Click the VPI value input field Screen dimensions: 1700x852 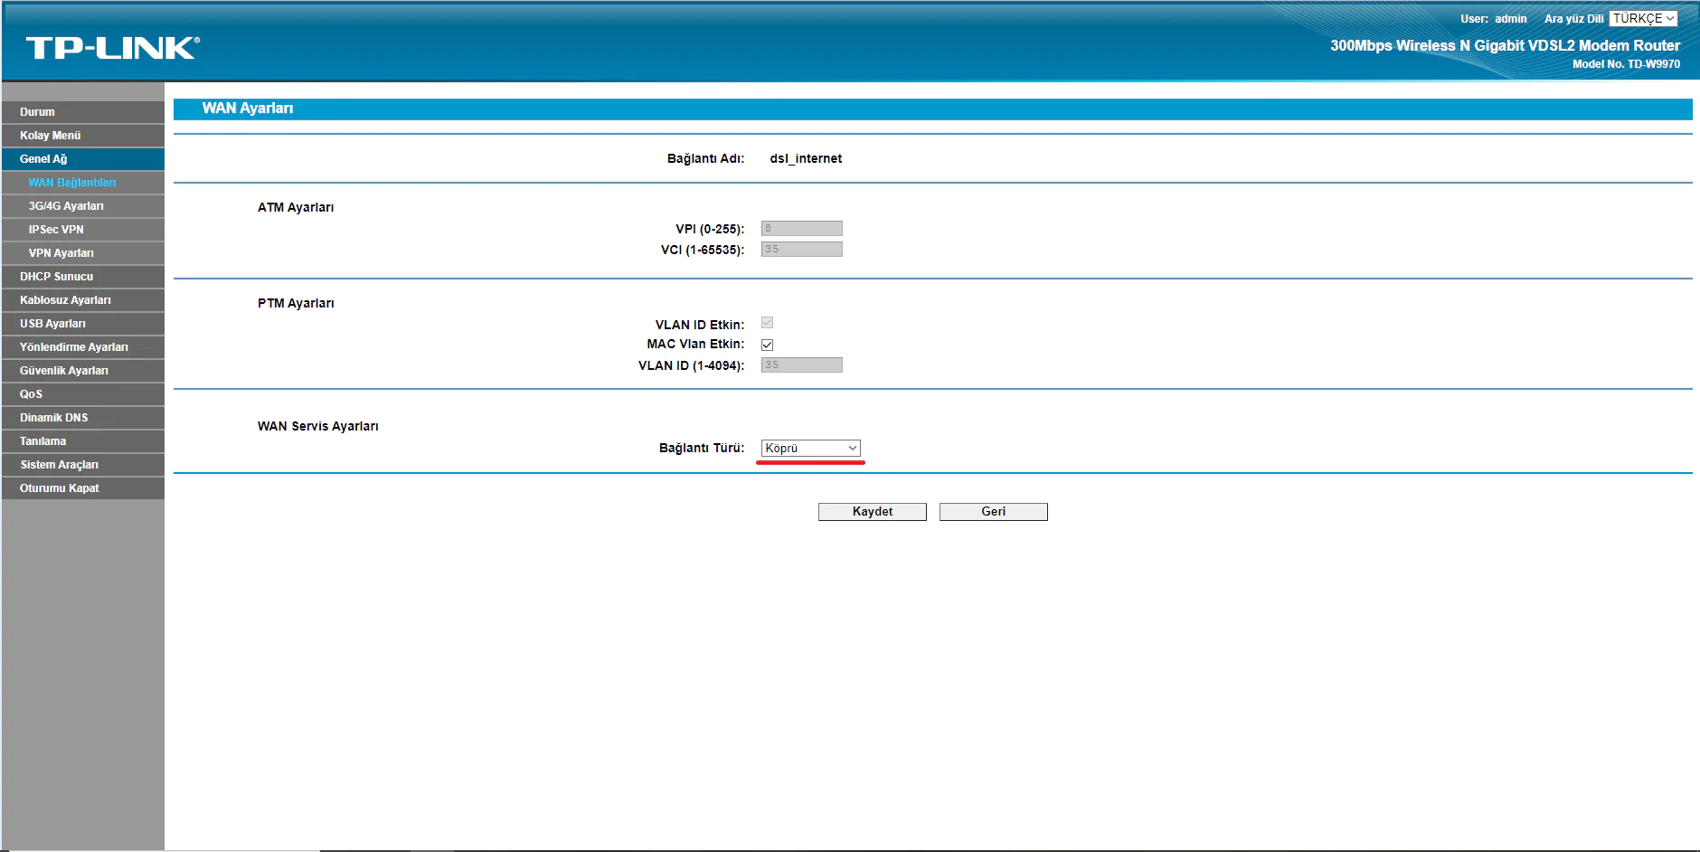[x=799, y=228]
